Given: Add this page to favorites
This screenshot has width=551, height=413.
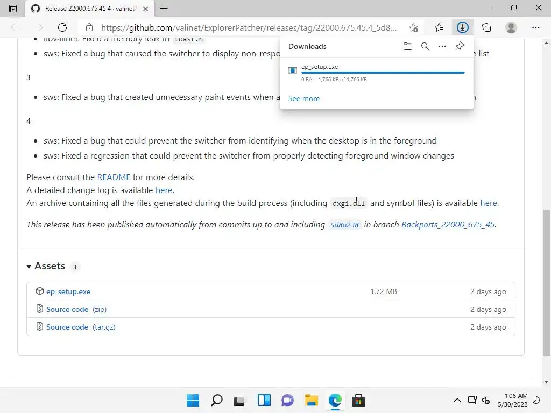Looking at the screenshot, I should pyautogui.click(x=414, y=27).
